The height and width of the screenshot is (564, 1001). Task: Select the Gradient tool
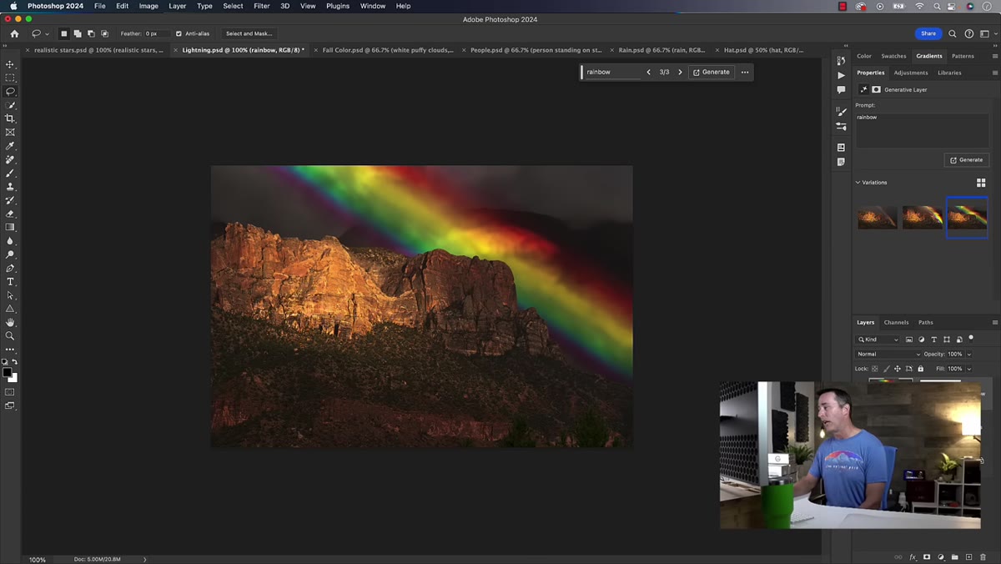pos(10,227)
